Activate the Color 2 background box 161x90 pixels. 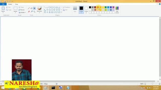click(86, 10)
